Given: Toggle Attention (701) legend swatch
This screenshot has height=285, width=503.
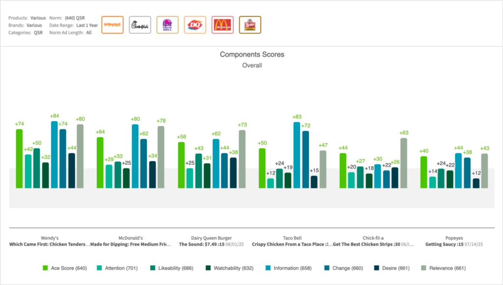Looking at the screenshot, I should 99,268.
